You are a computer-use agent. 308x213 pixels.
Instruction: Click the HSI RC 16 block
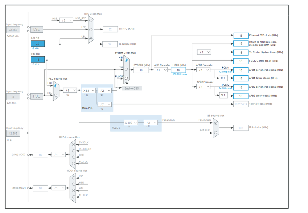[x=38, y=59]
